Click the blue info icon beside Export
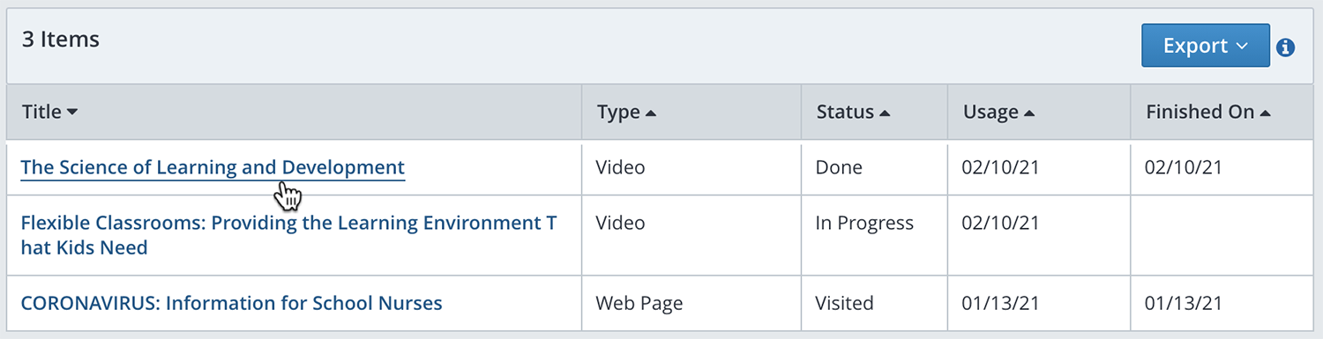The height and width of the screenshot is (339, 1323). (1286, 48)
